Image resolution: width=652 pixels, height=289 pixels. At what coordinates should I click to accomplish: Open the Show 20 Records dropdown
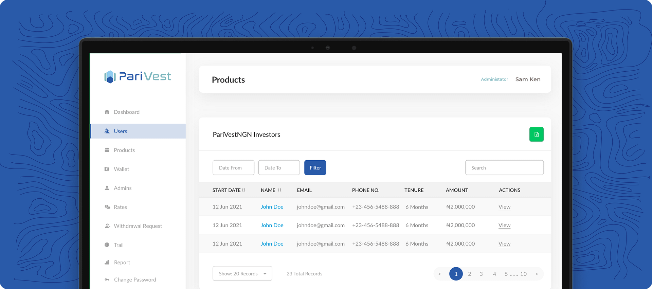coord(242,274)
